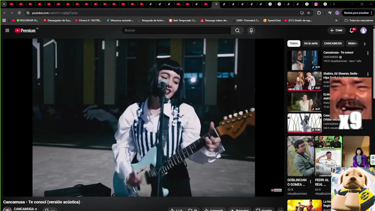The width and height of the screenshot is (375, 211).
Task: Select the CANCAMUSA filter chip
Action: [333, 43]
